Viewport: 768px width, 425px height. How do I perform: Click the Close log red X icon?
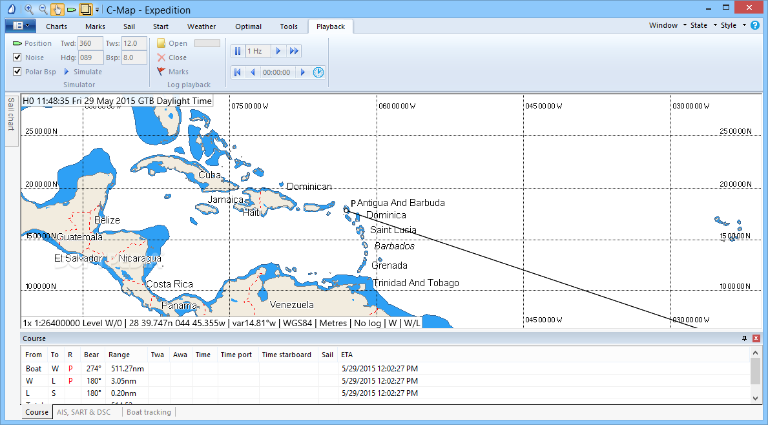pos(161,57)
